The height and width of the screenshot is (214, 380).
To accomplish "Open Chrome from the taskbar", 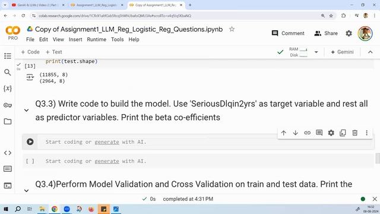I will [54, 209].
